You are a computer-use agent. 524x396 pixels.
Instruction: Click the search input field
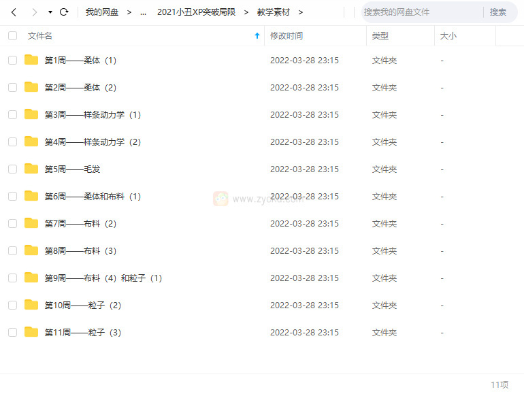(x=421, y=12)
